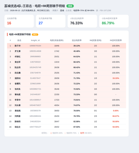Select the 点名骑手数 card showing 16

coord(19,21)
